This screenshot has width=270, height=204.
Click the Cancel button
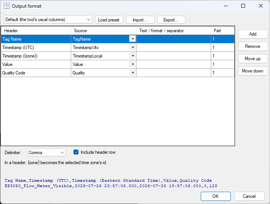tap(249, 196)
